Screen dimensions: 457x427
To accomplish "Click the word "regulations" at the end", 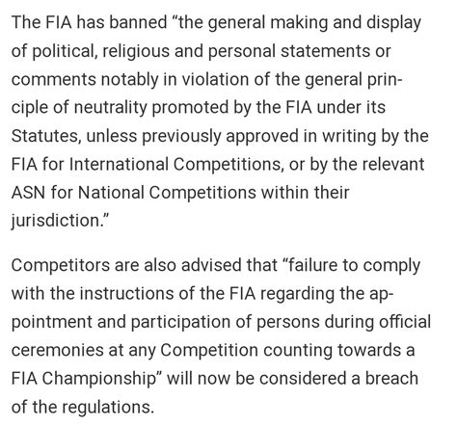I will point(106,407).
